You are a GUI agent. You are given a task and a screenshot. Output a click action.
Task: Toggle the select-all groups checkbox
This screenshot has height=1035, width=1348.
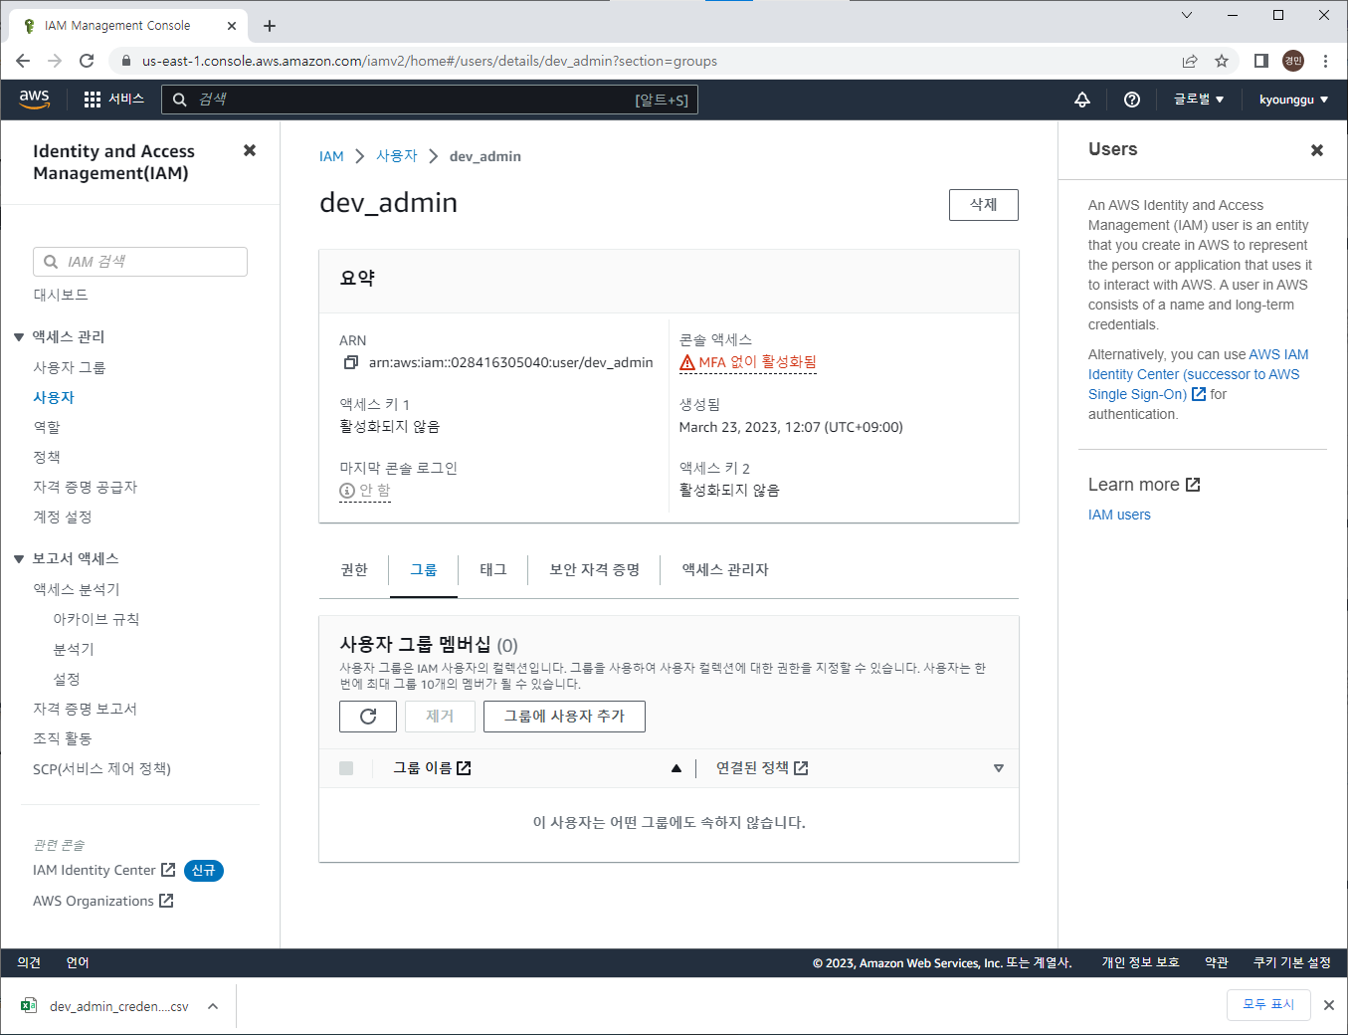(x=346, y=768)
